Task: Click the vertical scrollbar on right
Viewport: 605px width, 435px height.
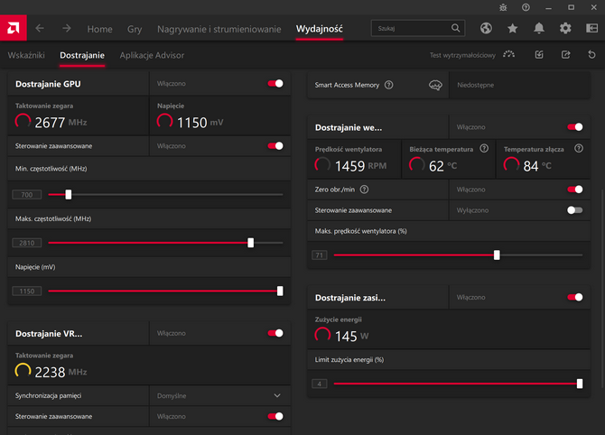Action: pos(602,289)
